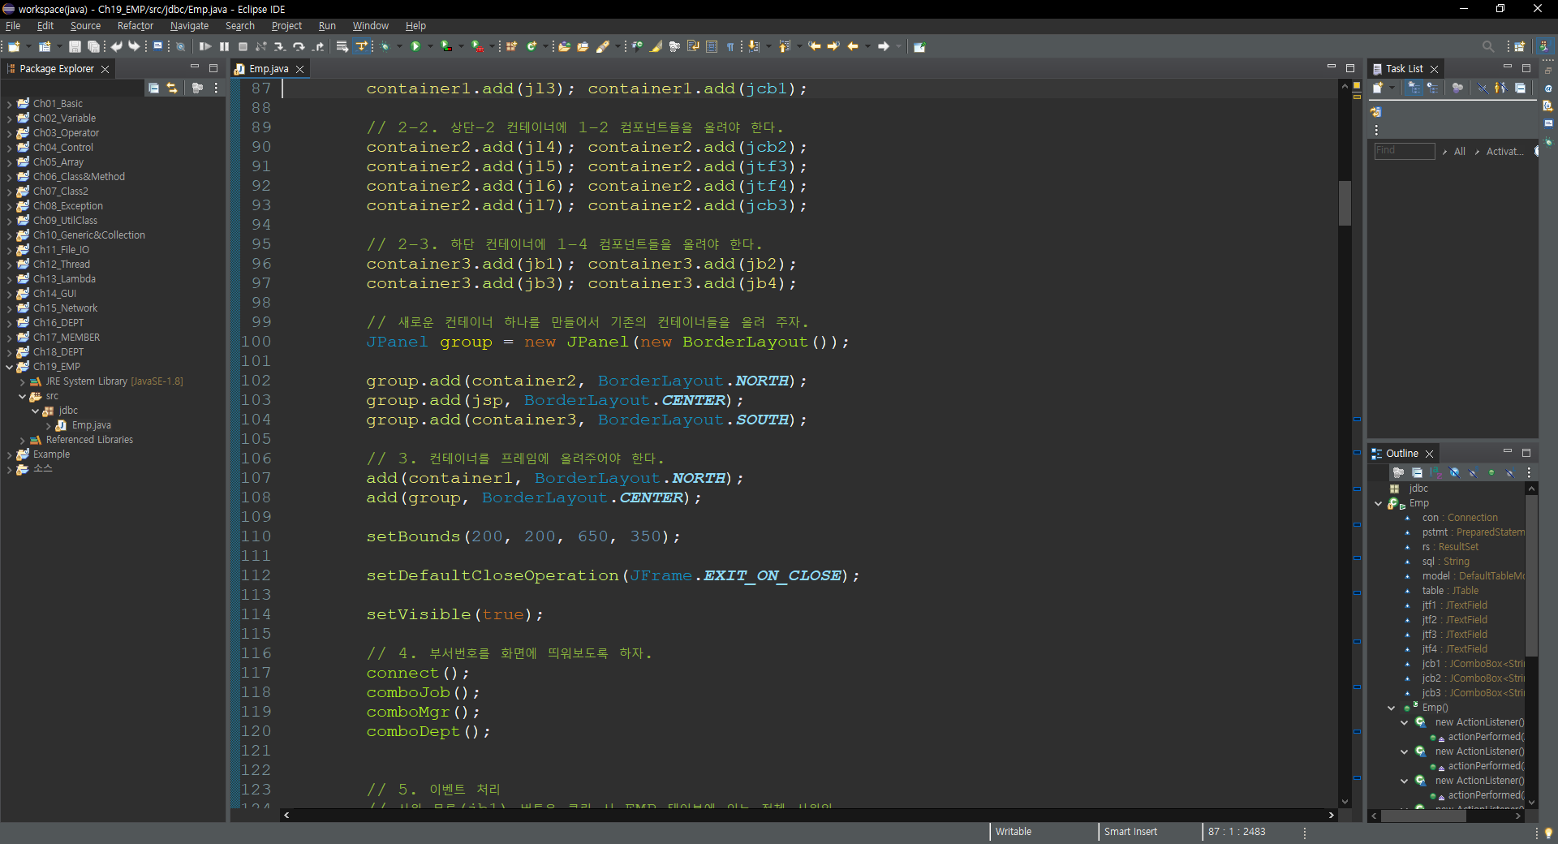This screenshot has height=844, width=1558.
Task: Click the New Java Class icon
Action: click(532, 47)
